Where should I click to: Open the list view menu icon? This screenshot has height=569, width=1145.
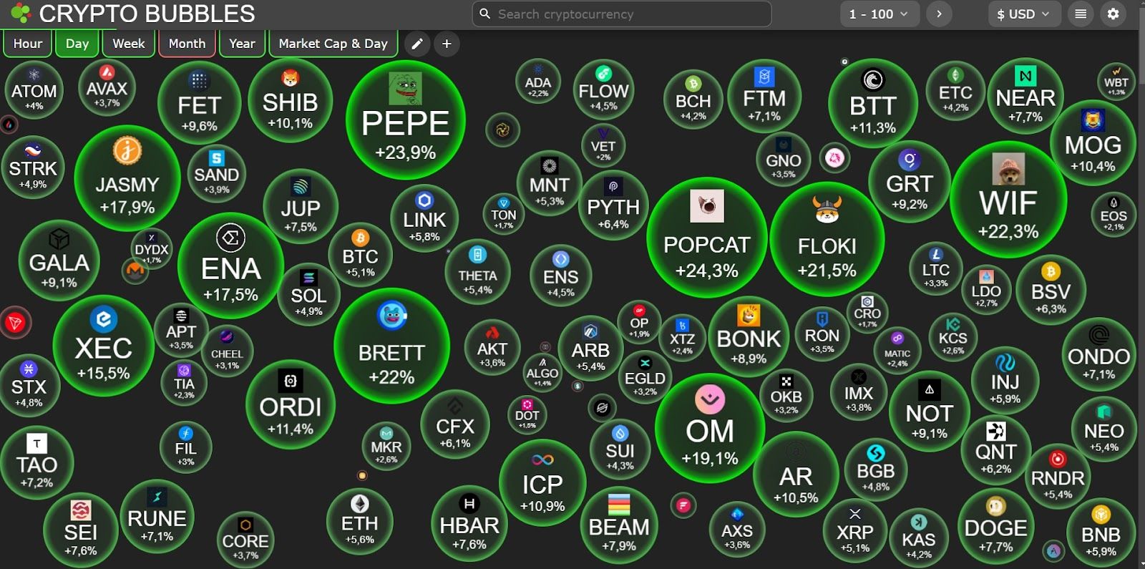[x=1081, y=14]
